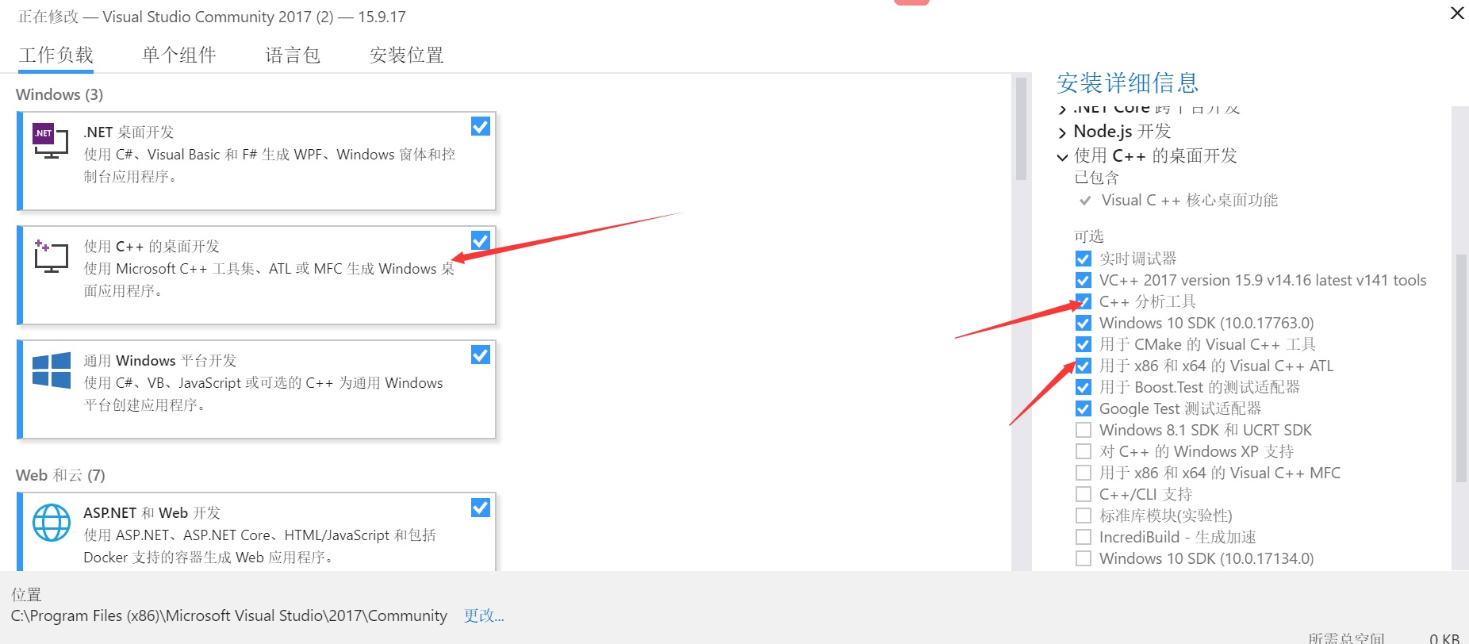Expand the Node.js development section

pos(1063,132)
